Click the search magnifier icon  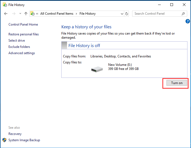(x=184, y=14)
